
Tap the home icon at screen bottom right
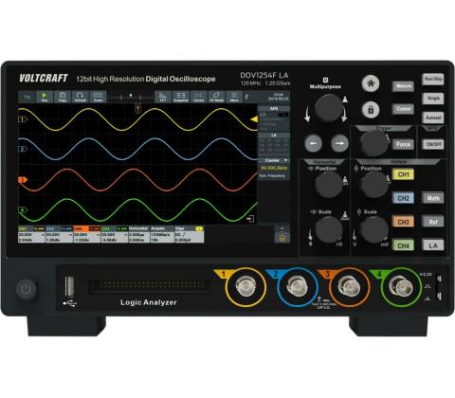pyautogui.click(x=282, y=234)
